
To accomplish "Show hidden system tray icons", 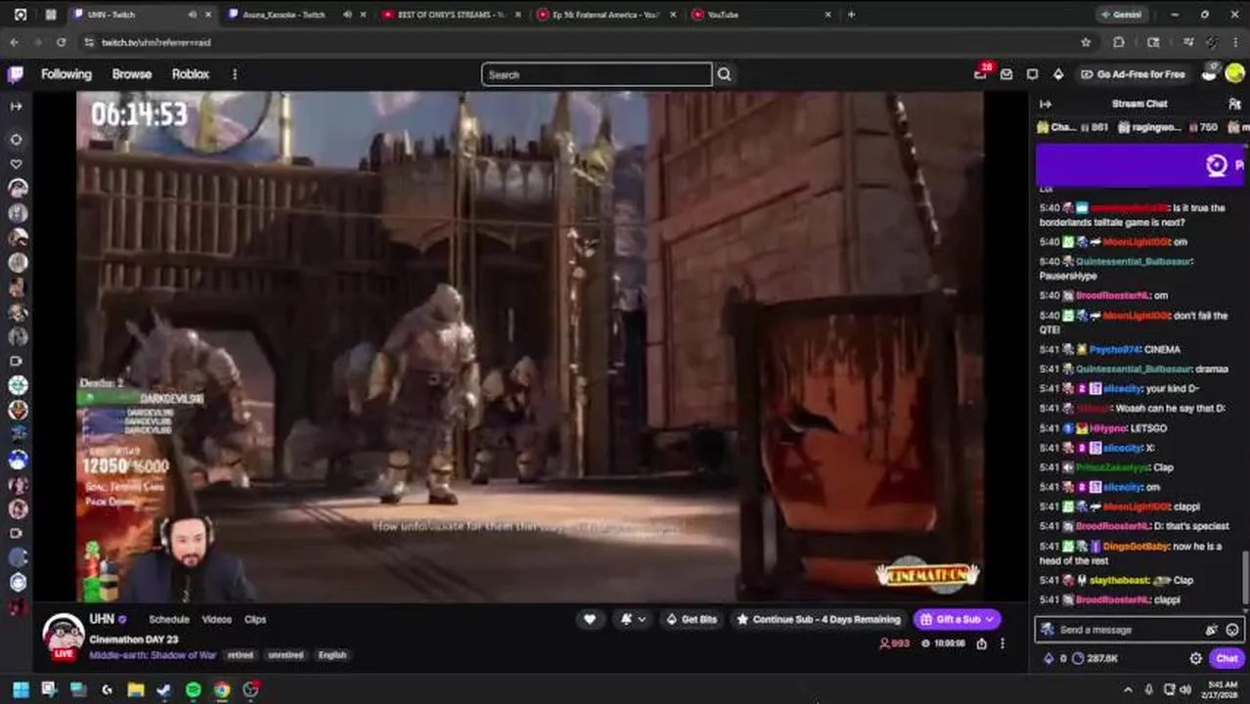I will tap(1128, 689).
